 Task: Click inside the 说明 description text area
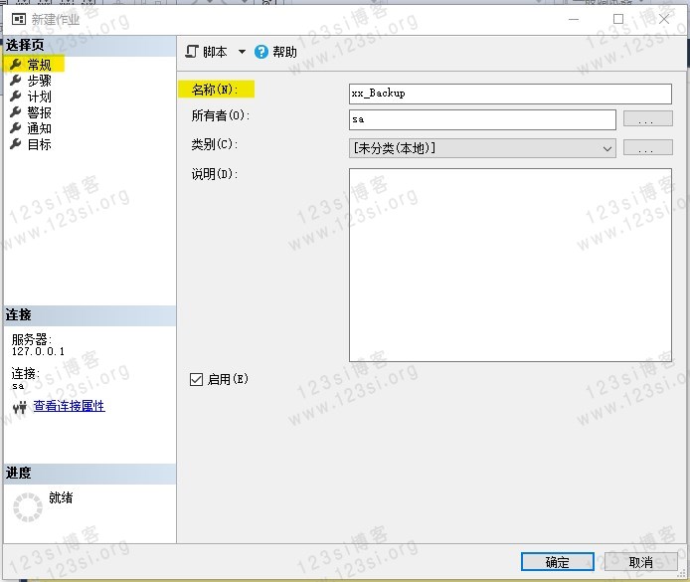(510, 265)
